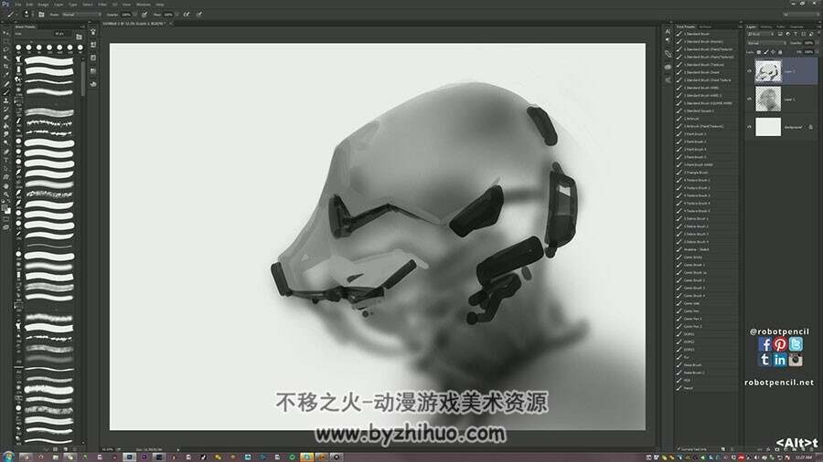This screenshot has width=823, height=462.
Task: Open the third collapsed panel icon beside Brush Presets
Action: (x=93, y=58)
